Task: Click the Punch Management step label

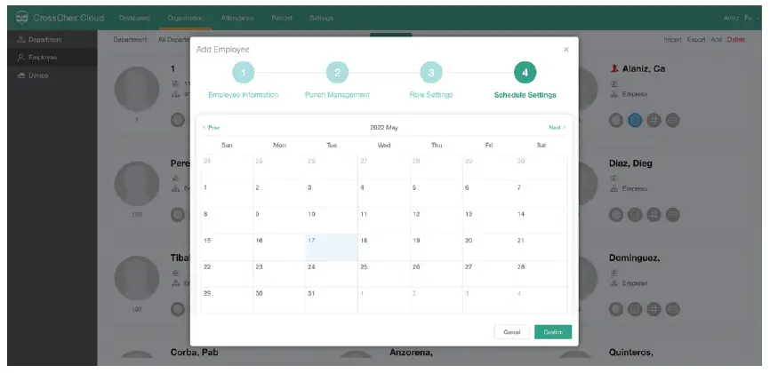Action: [337, 95]
